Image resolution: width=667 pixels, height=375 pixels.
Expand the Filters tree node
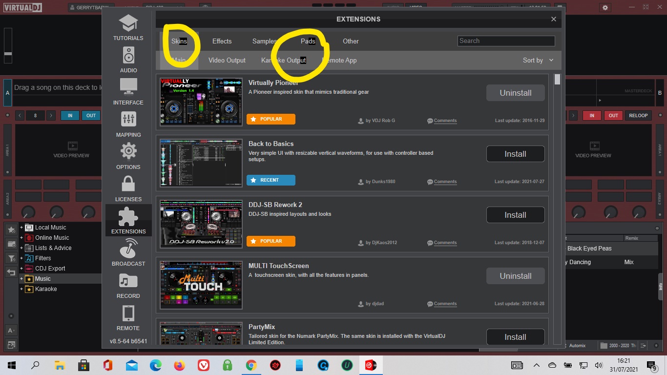click(x=21, y=258)
